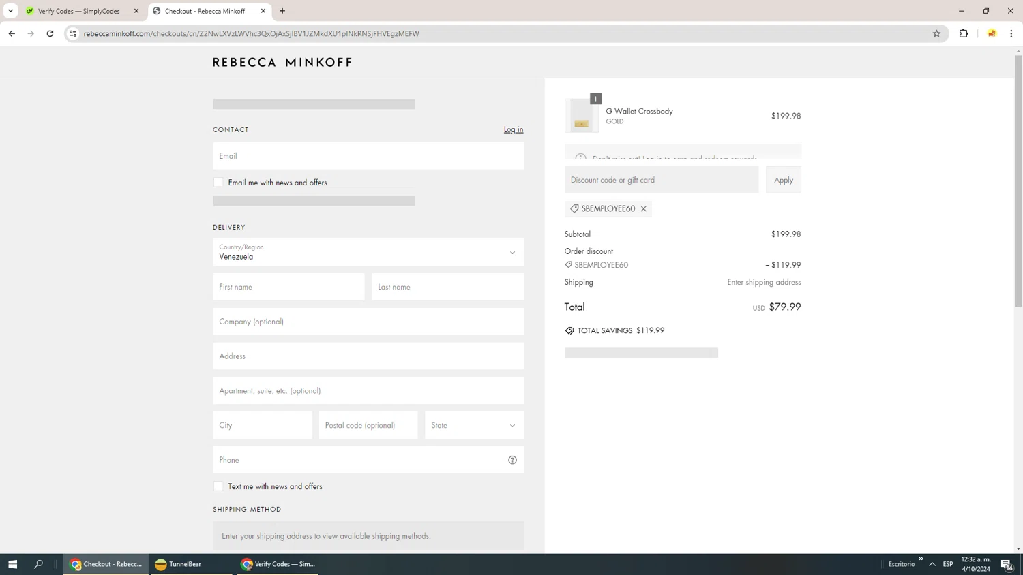Open the tab search dropdown arrow
This screenshot has width=1023, height=575.
10,11
